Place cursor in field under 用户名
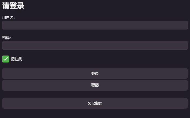Screen dimensions: 190x118 pos(95,25)
